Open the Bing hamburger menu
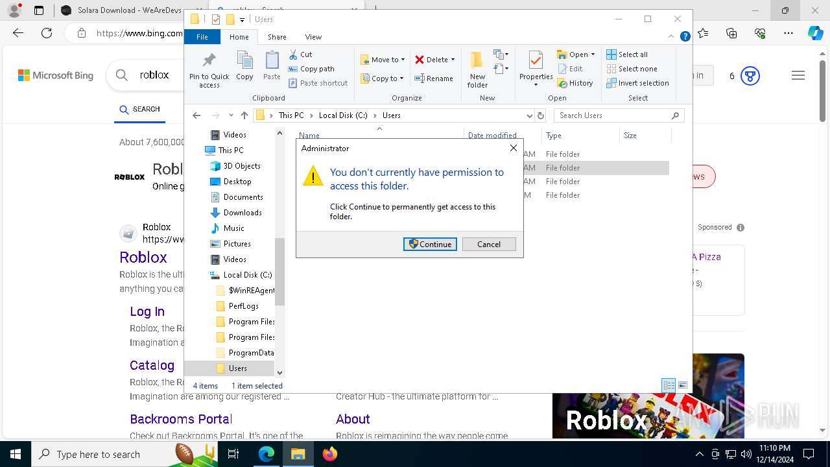Image resolution: width=830 pixels, height=467 pixels. 798,76
